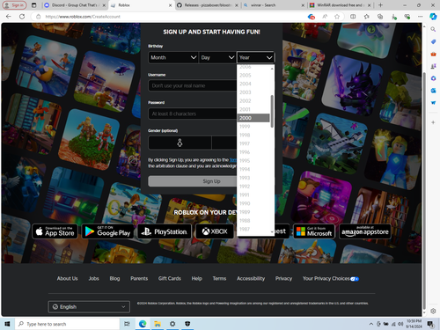Open Edge sidebar Games icon
Image resolution: width=440 pixels, height=330 pixels.
(433, 66)
